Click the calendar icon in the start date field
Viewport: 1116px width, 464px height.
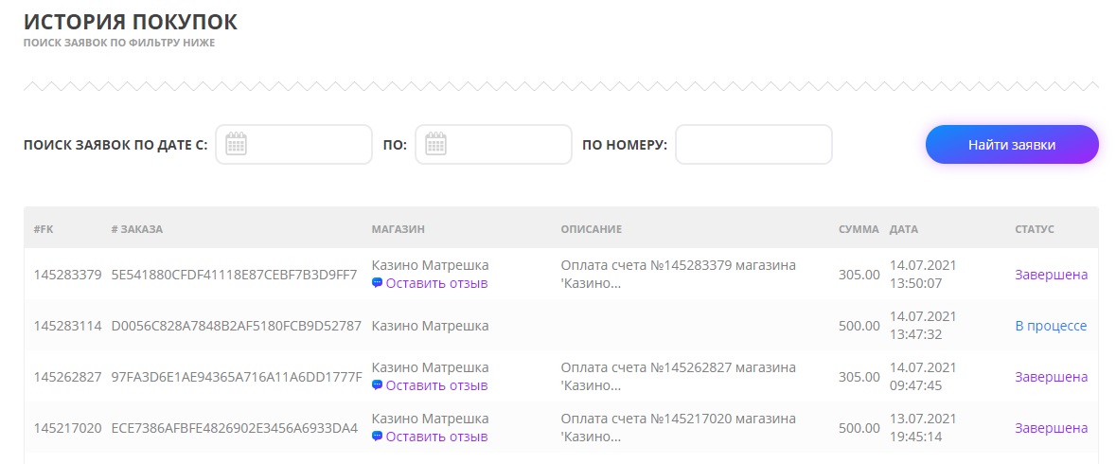coord(236,144)
